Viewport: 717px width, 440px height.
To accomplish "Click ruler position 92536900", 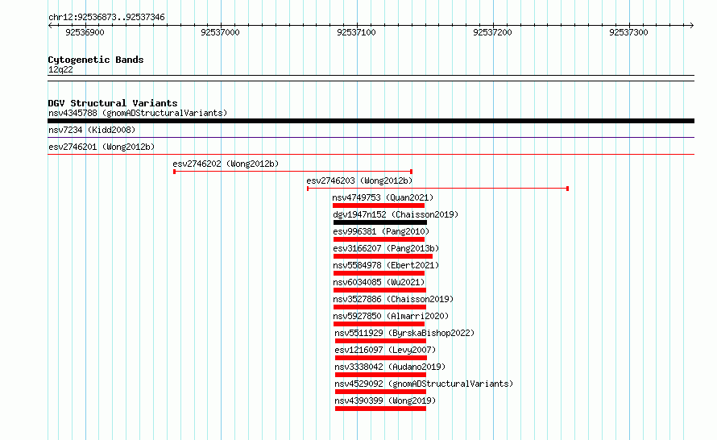I will click(85, 32).
